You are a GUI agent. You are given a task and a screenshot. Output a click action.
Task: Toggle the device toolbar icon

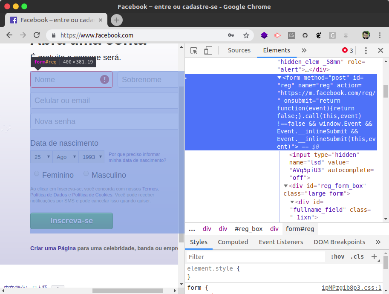[208, 51]
